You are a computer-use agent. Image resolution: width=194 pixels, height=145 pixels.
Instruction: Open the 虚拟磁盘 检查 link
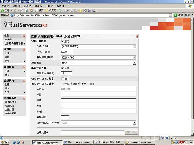(x=7, y=75)
